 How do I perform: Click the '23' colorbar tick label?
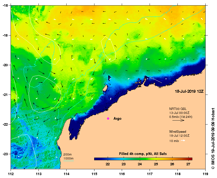point(124,164)
